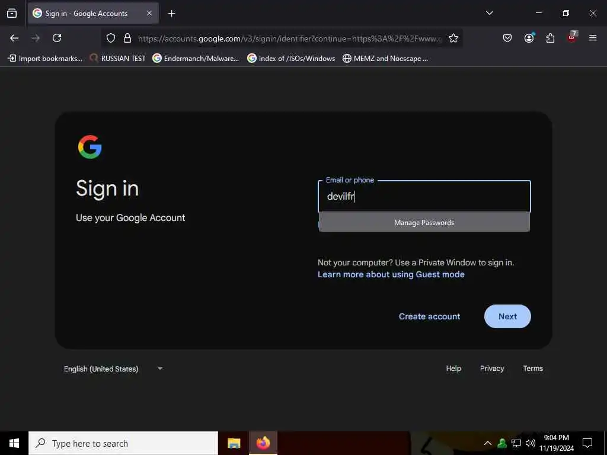The image size is (607, 455).
Task: Click the green user tray icon
Action: click(x=502, y=443)
